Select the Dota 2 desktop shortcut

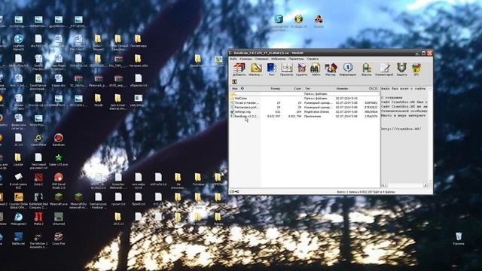pyautogui.click(x=38, y=179)
